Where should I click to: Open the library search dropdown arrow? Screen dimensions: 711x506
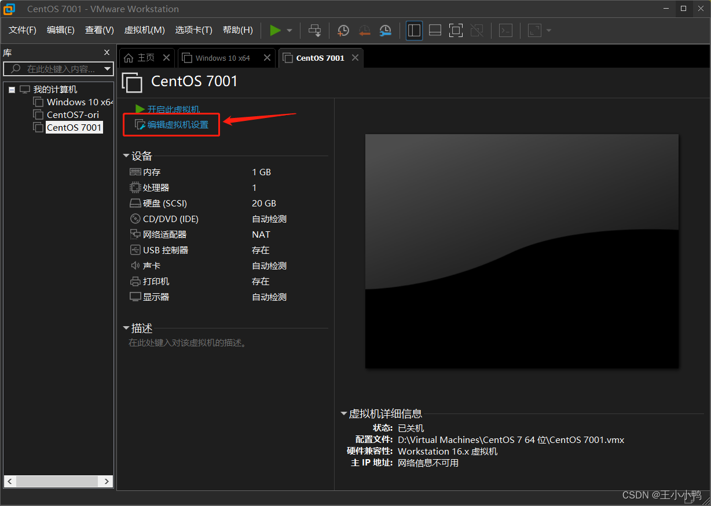pos(108,69)
